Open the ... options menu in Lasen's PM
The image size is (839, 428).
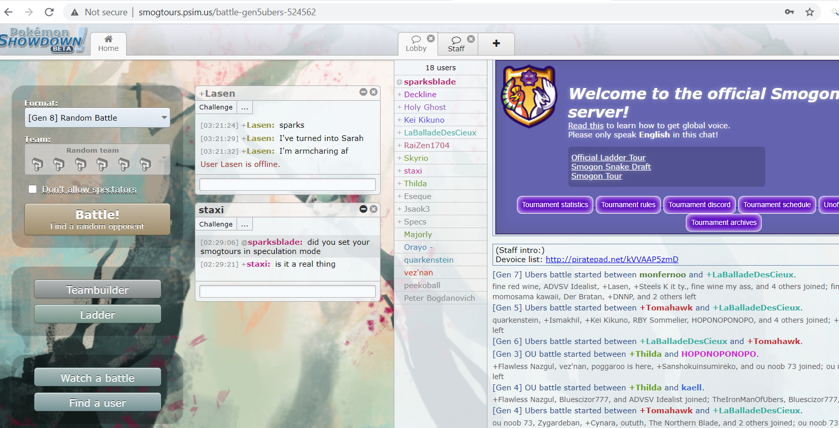click(245, 107)
